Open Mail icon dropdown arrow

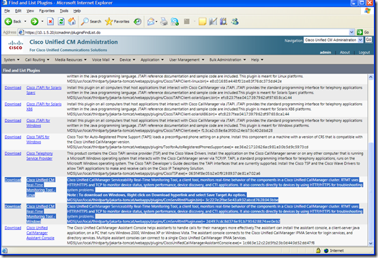156,22
